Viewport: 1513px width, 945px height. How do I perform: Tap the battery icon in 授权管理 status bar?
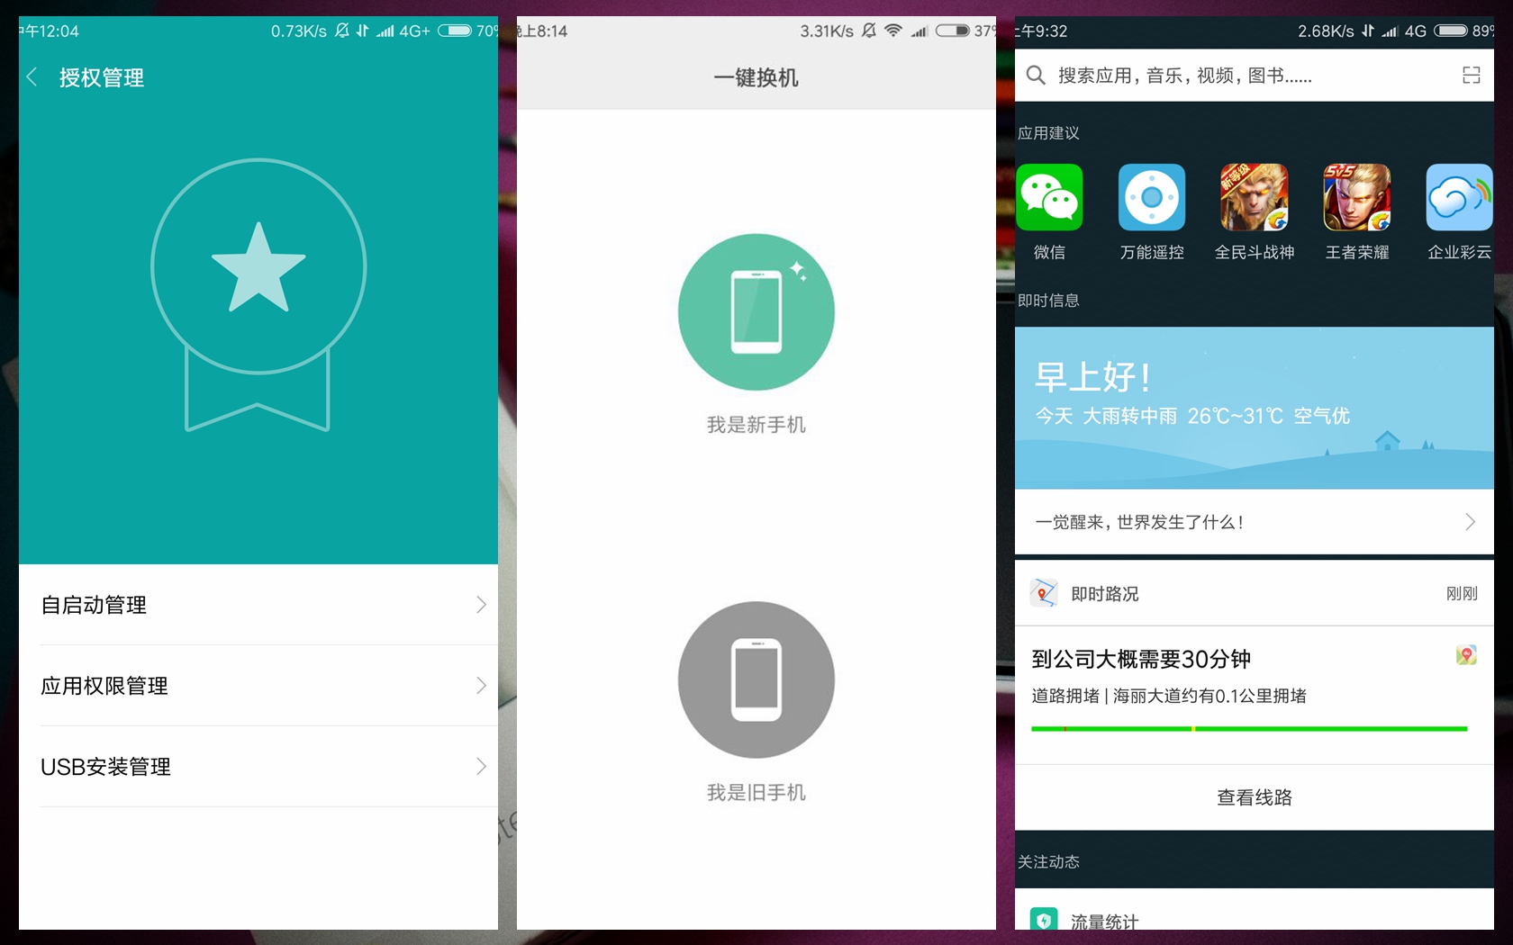click(455, 31)
